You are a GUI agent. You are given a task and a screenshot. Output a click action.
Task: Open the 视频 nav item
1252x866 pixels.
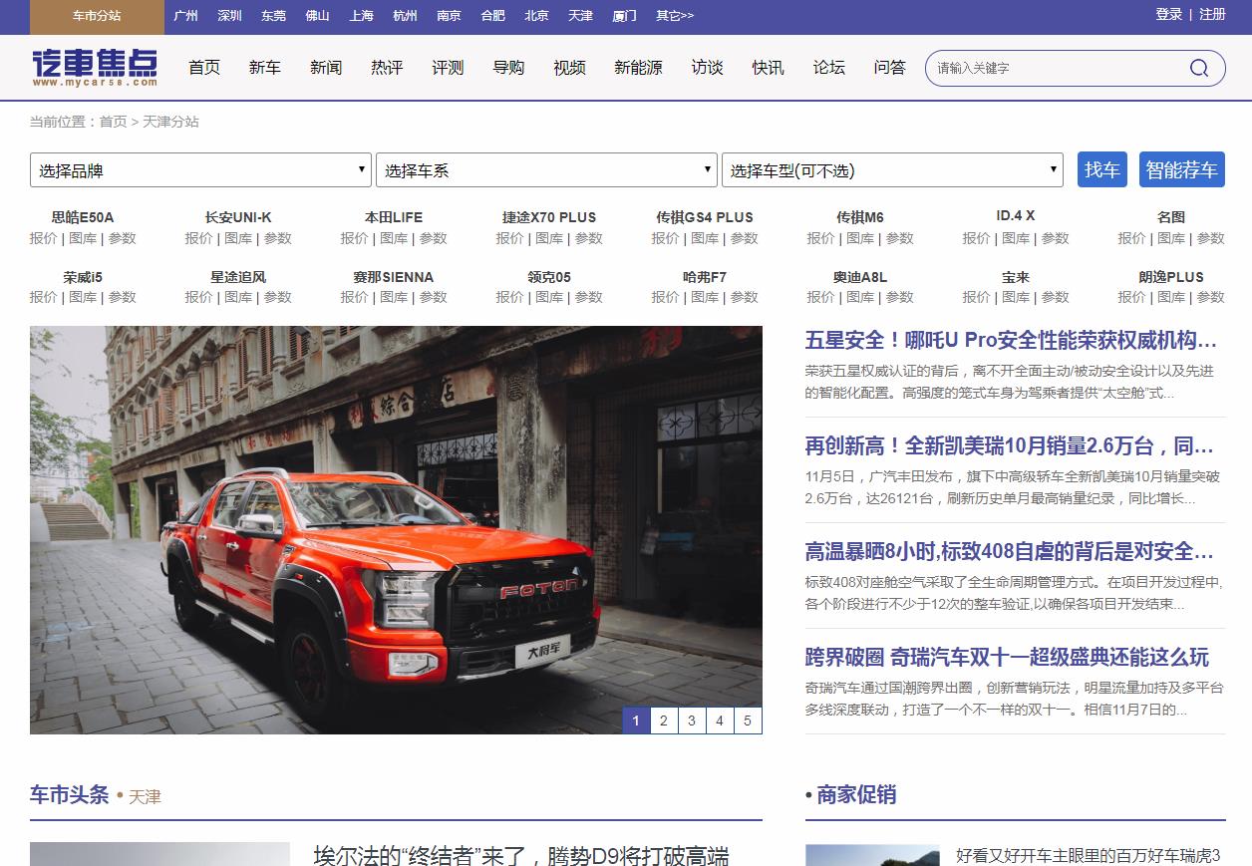pos(569,68)
